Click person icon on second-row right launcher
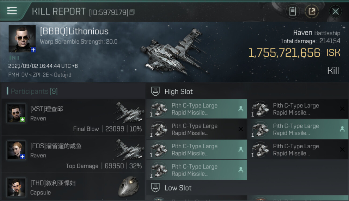 (342, 129)
